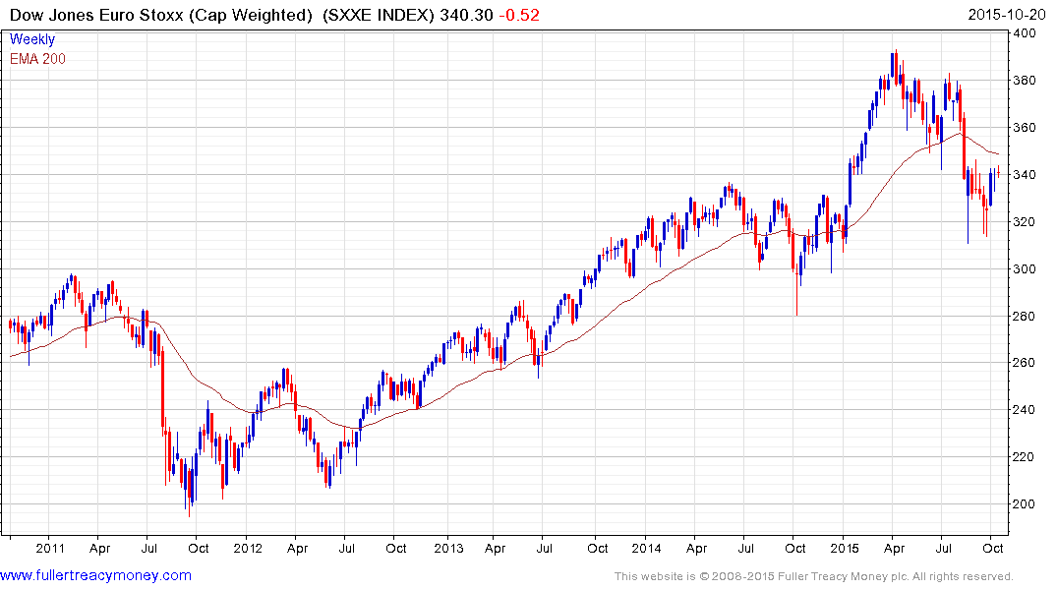
Task: Click the 320 price axis label
Action: click(x=1025, y=222)
